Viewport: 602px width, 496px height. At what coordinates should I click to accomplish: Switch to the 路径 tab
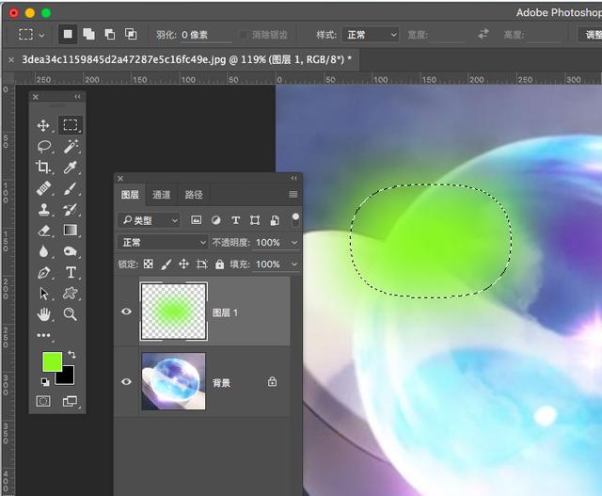point(194,195)
